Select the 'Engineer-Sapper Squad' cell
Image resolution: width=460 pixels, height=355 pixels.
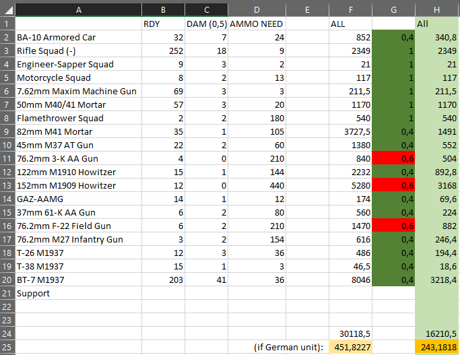click(x=78, y=64)
